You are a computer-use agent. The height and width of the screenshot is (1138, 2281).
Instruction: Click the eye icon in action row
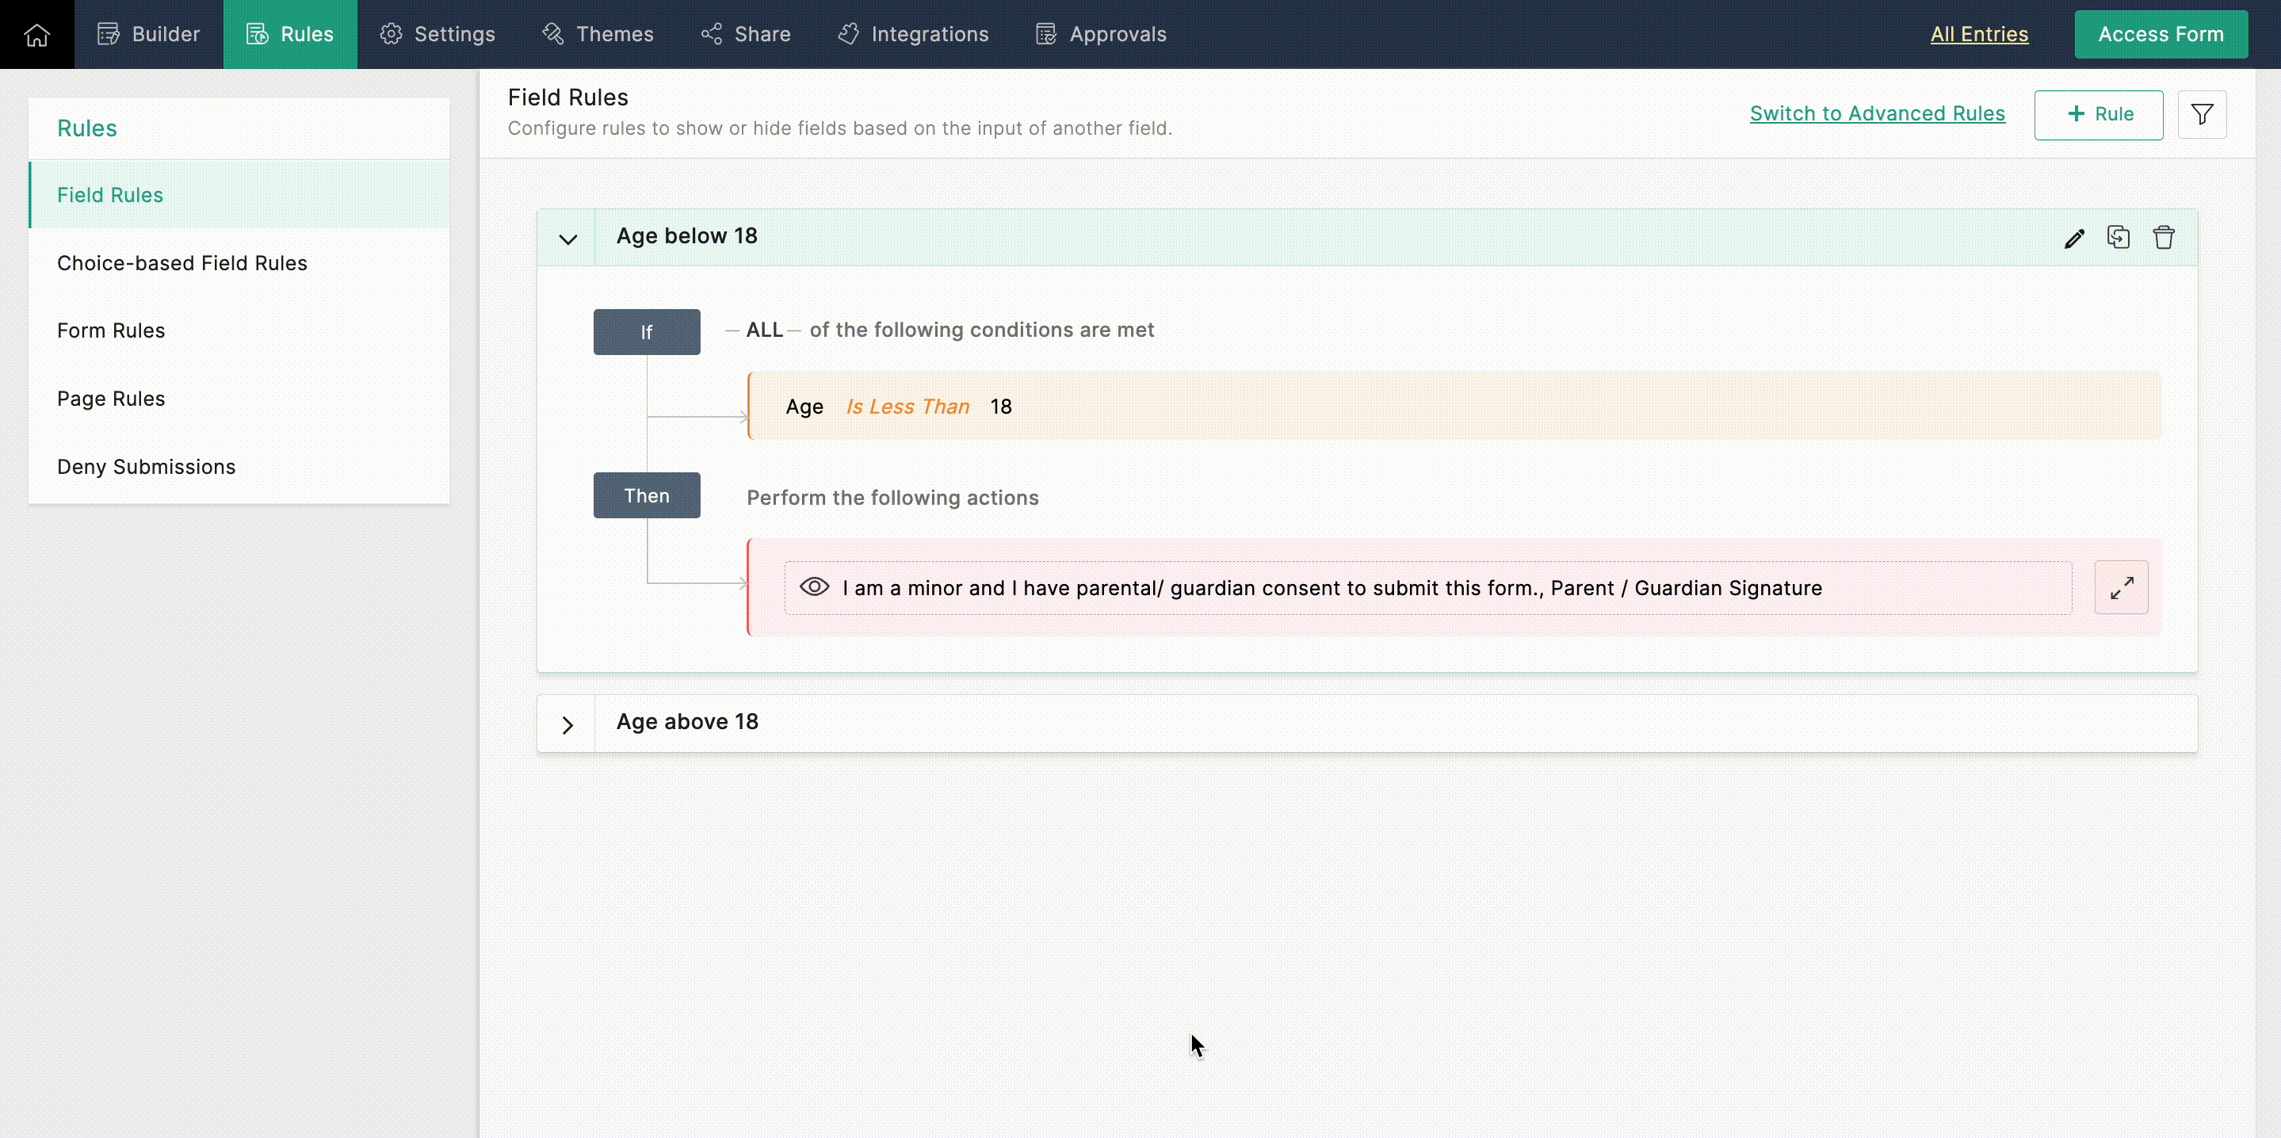(814, 587)
